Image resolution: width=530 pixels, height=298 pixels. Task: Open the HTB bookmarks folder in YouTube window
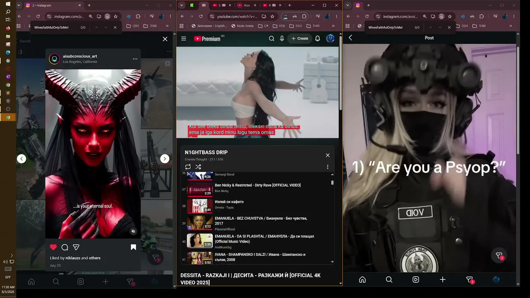[279, 26]
